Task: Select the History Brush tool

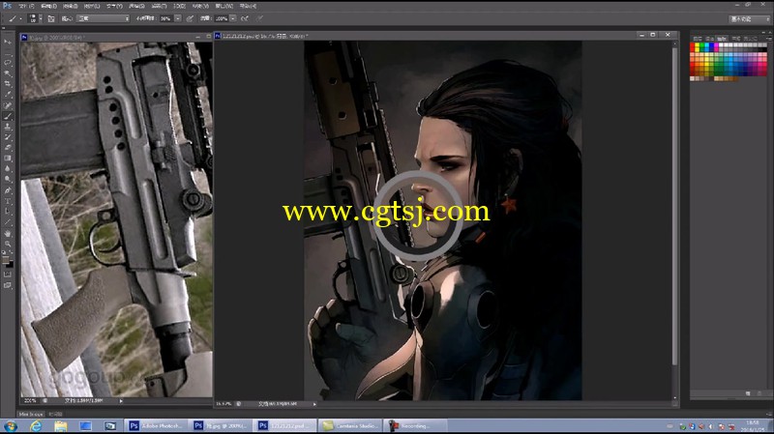Action: pyautogui.click(x=8, y=137)
